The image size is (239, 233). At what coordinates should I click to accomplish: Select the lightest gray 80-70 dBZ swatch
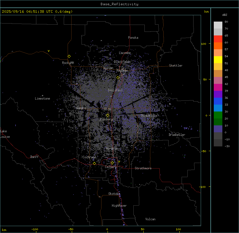pyautogui.click(x=218, y=25)
